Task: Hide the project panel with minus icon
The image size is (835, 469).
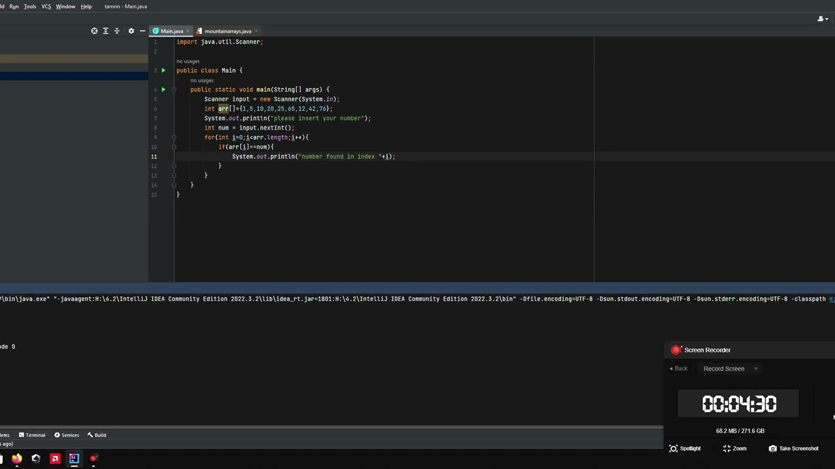Action: [x=142, y=31]
